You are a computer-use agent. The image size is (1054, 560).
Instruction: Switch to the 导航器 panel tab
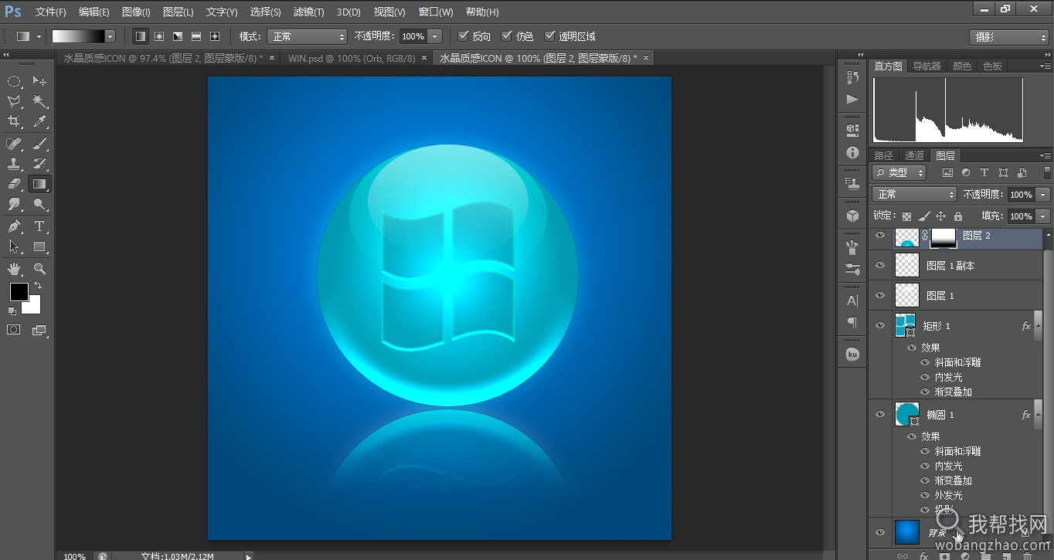click(926, 66)
